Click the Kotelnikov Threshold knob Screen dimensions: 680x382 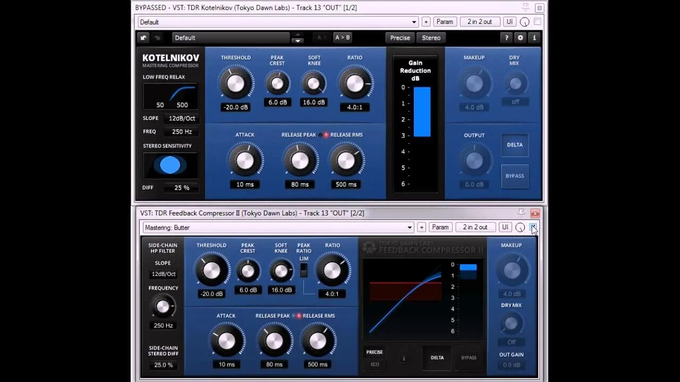(x=235, y=83)
